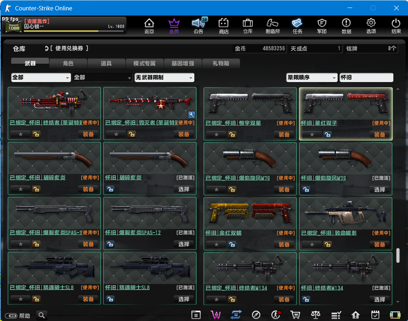Switch to the 角色 tab

click(x=68, y=63)
